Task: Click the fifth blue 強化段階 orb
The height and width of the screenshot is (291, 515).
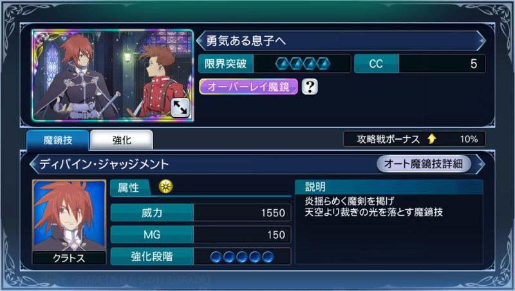Action: (268, 257)
